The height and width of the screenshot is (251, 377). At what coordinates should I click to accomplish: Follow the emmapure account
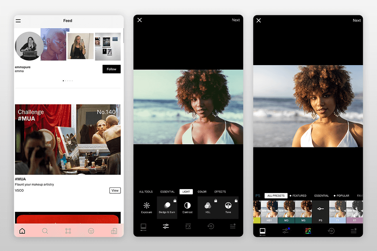pos(112,69)
